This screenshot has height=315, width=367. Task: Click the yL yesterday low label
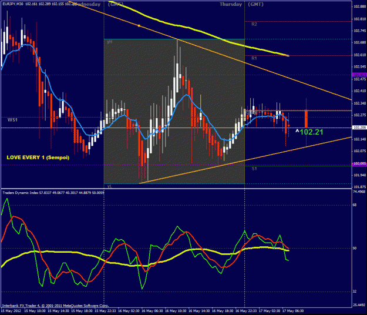pos(109,186)
